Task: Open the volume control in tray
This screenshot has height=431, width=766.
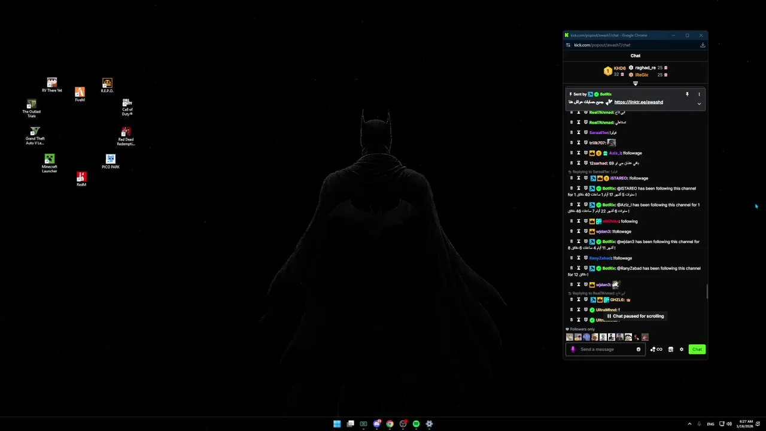Action: [729, 424]
